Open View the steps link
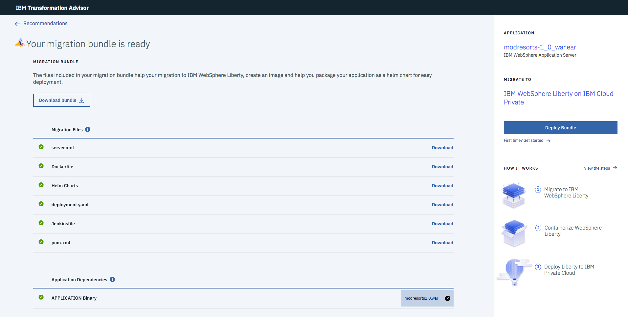The width and height of the screenshot is (628, 317). [597, 168]
